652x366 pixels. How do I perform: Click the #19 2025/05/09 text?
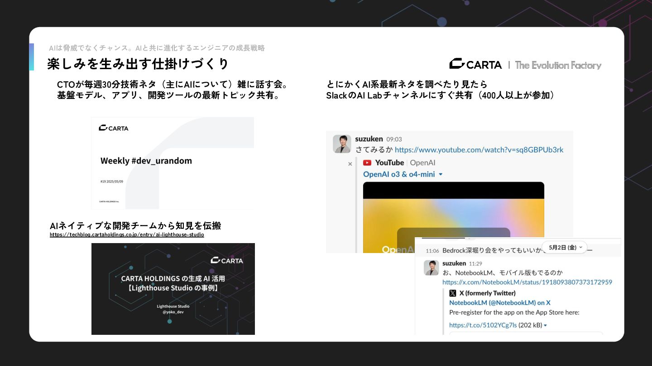112,181
